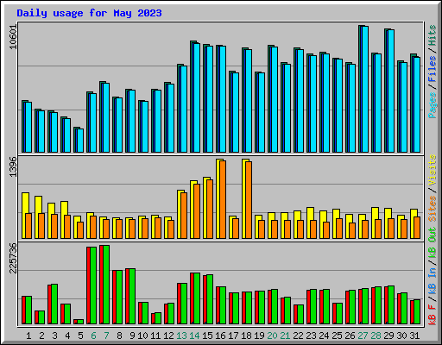Click day 7 weekend label
The image size is (442, 345).
pyautogui.click(x=106, y=336)
